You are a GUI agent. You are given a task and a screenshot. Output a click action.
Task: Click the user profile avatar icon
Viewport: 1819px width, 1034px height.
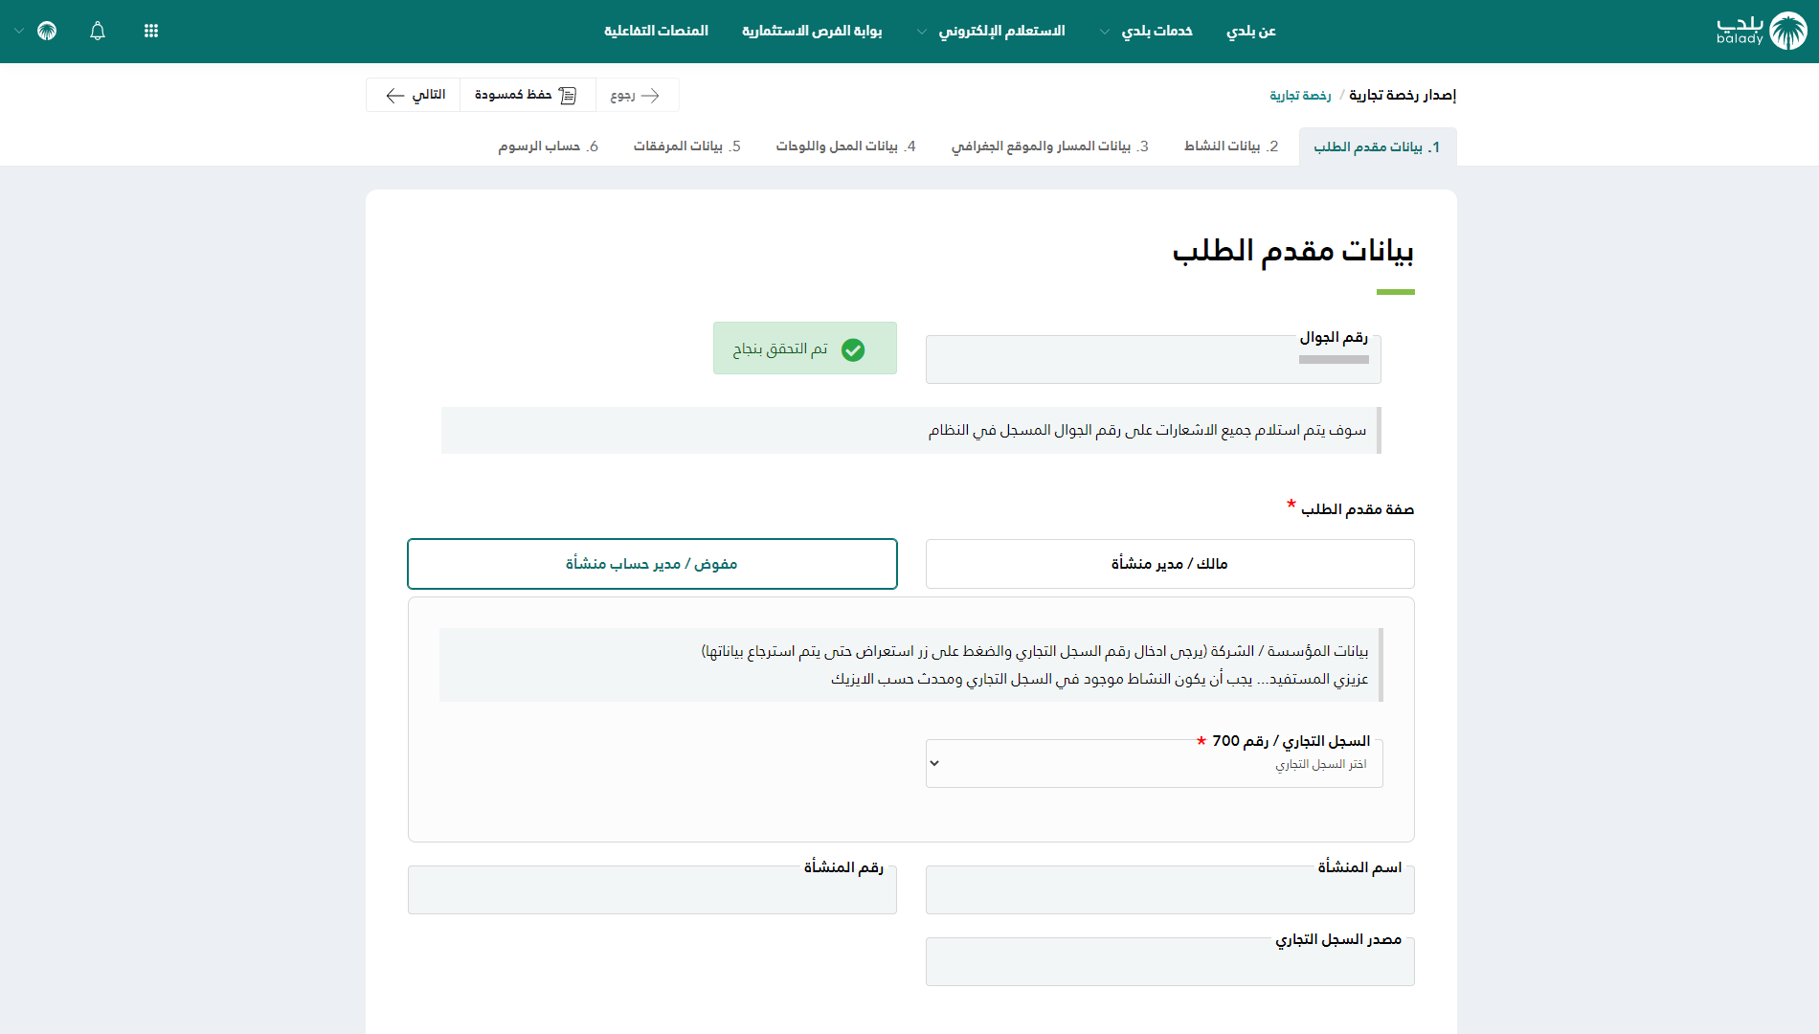(47, 31)
